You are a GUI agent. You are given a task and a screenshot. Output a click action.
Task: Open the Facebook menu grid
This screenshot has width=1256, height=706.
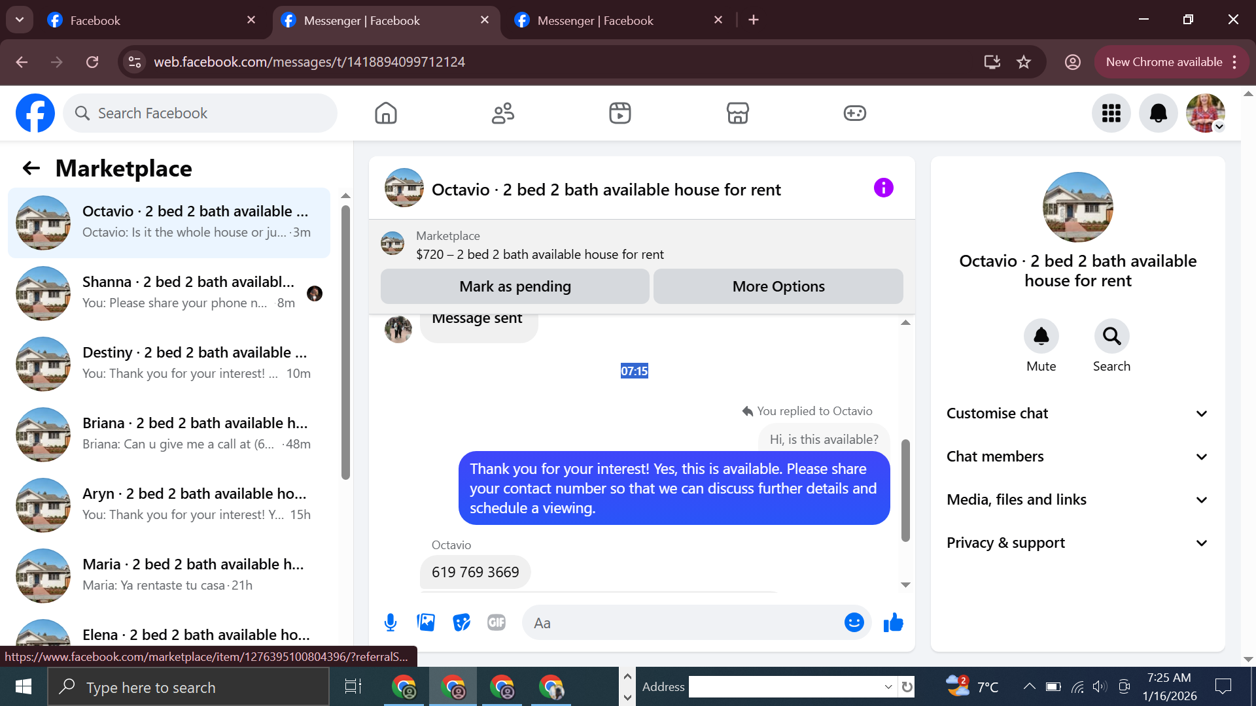[x=1111, y=113]
